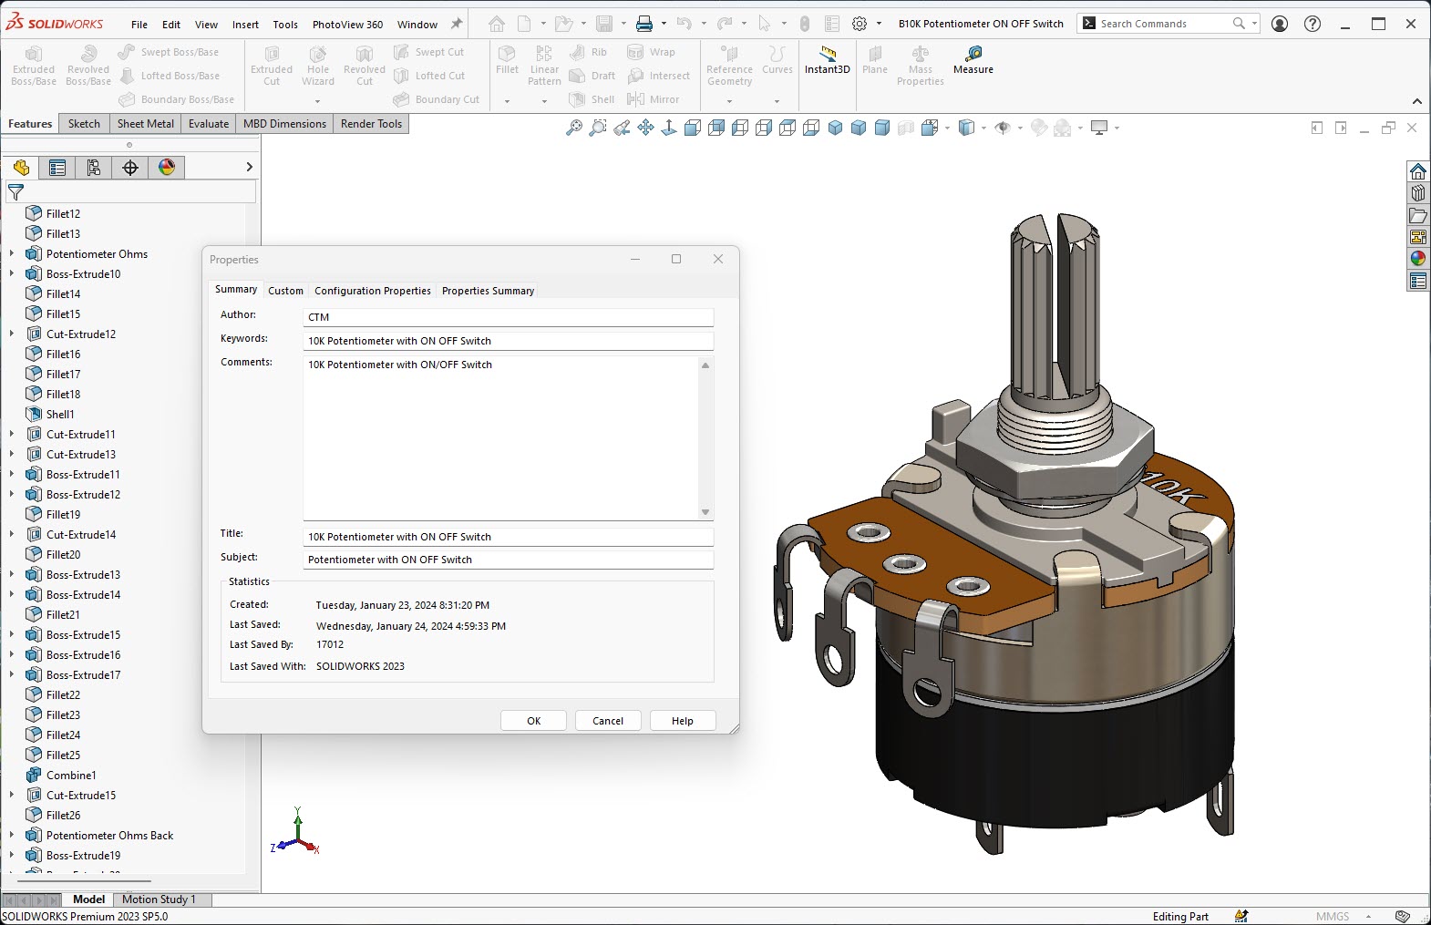Image resolution: width=1431 pixels, height=925 pixels.
Task: Click Cancel in the Properties dialog
Action: click(x=608, y=721)
